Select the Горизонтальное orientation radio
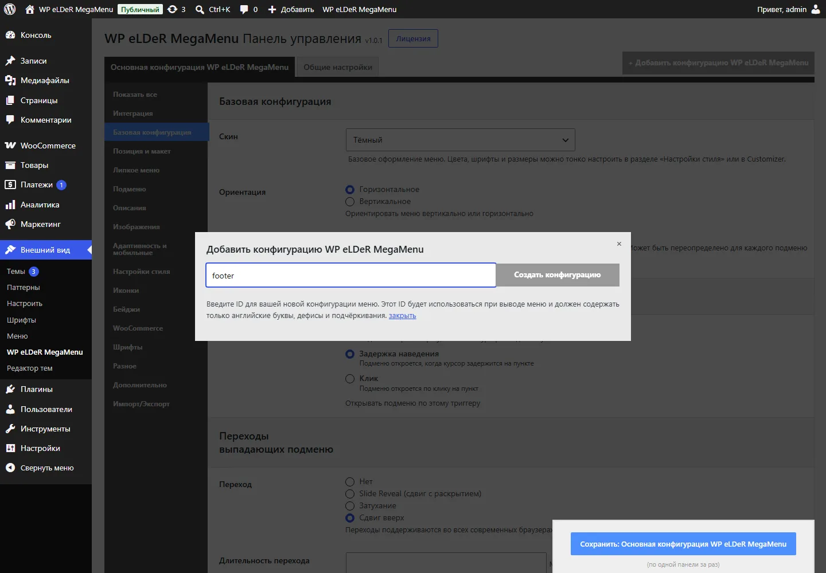This screenshot has width=826, height=573. (x=350, y=190)
